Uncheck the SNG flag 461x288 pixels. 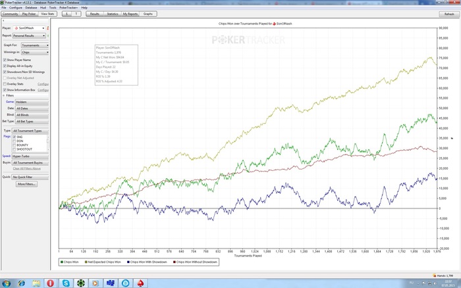[x=14, y=137]
